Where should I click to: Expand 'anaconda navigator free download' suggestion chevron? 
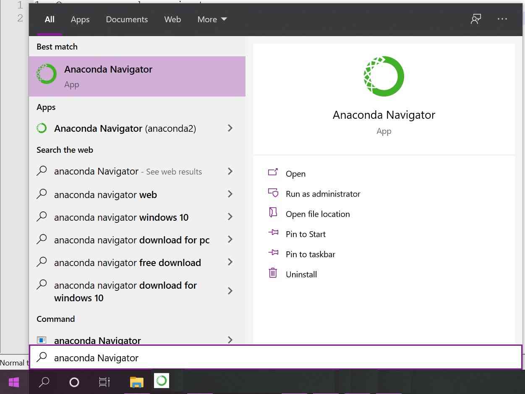tap(230, 262)
